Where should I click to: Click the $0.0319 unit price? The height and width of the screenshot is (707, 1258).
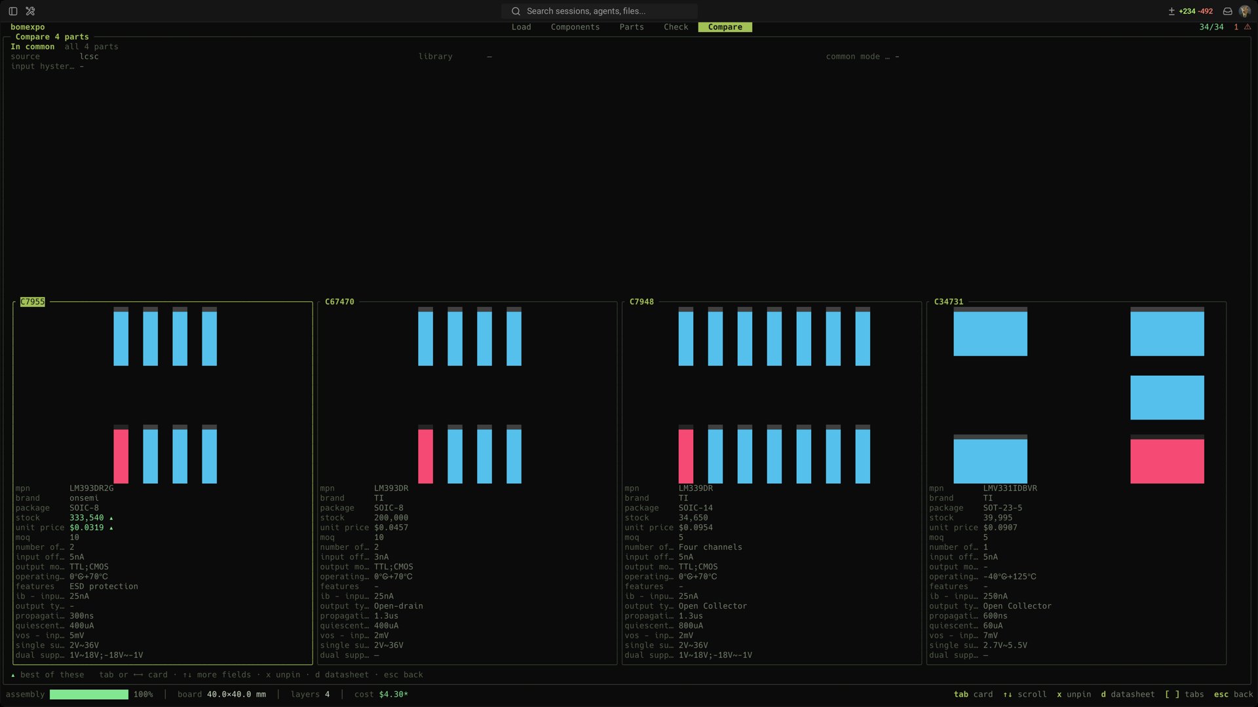click(x=86, y=528)
